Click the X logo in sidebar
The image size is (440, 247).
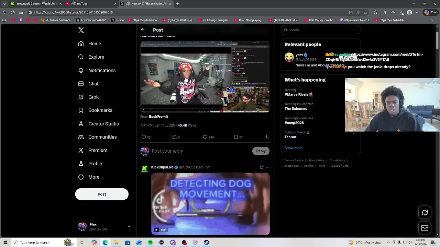81,30
